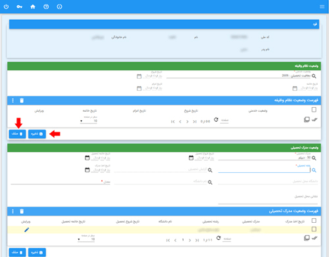Click copy icon in مدرک تحصیلی list footer
Image resolution: width=329 pixels, height=257 pixels.
(307, 238)
